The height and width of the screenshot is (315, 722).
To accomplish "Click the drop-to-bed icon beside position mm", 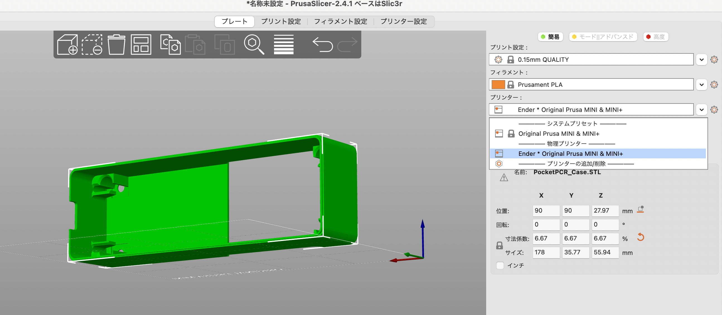I will click(x=640, y=210).
